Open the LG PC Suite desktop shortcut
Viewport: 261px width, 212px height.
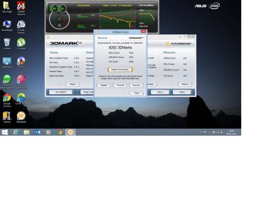(21, 99)
